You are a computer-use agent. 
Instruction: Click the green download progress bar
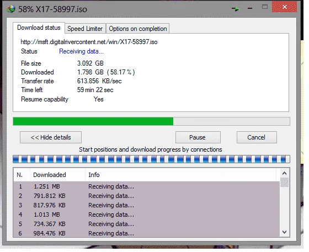point(151,121)
